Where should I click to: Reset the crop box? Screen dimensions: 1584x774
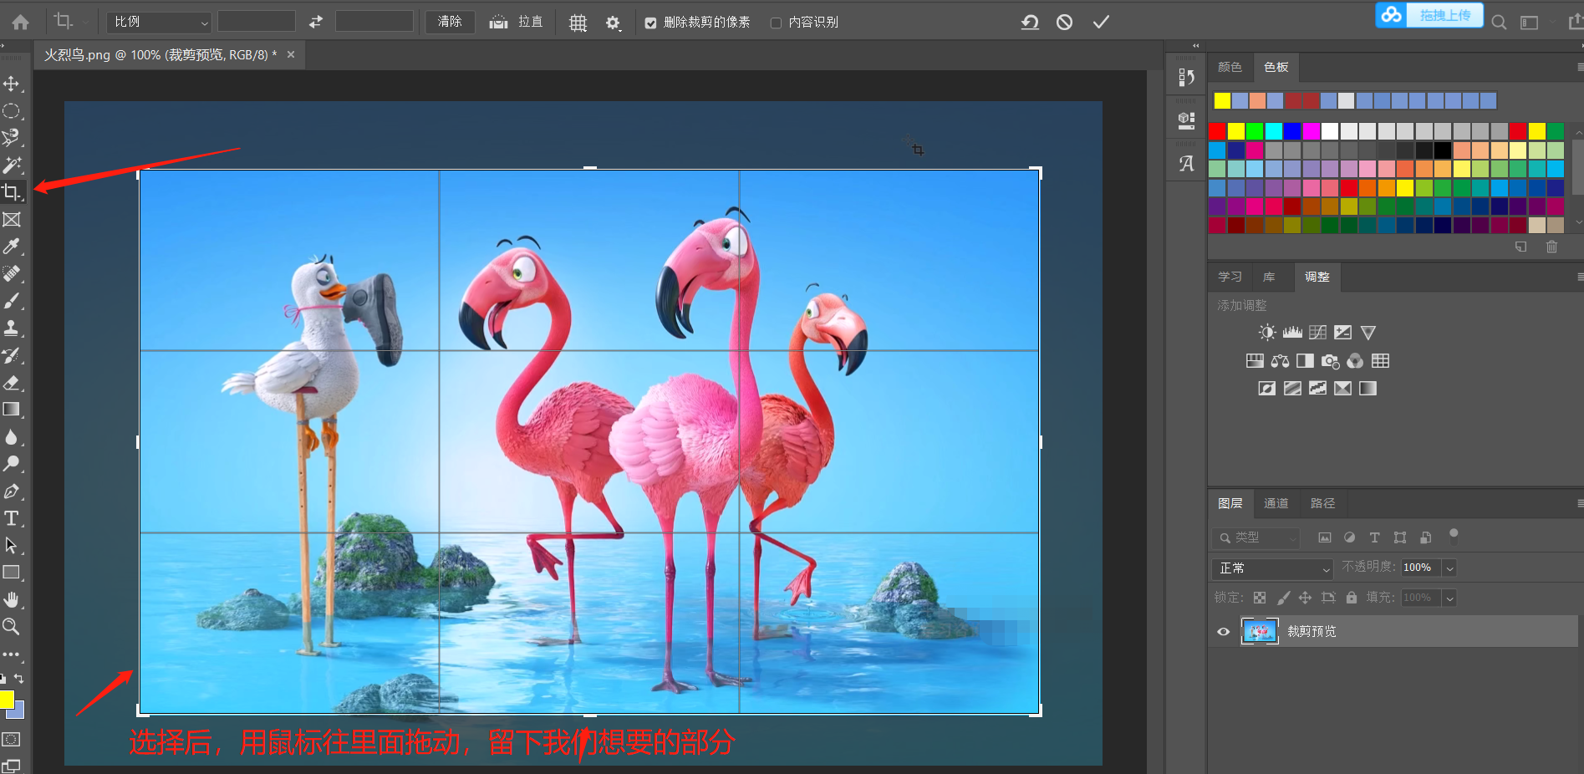pyautogui.click(x=1030, y=22)
